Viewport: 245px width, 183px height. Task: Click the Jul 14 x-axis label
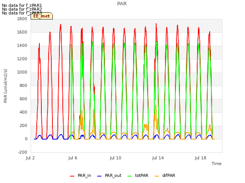(158, 158)
